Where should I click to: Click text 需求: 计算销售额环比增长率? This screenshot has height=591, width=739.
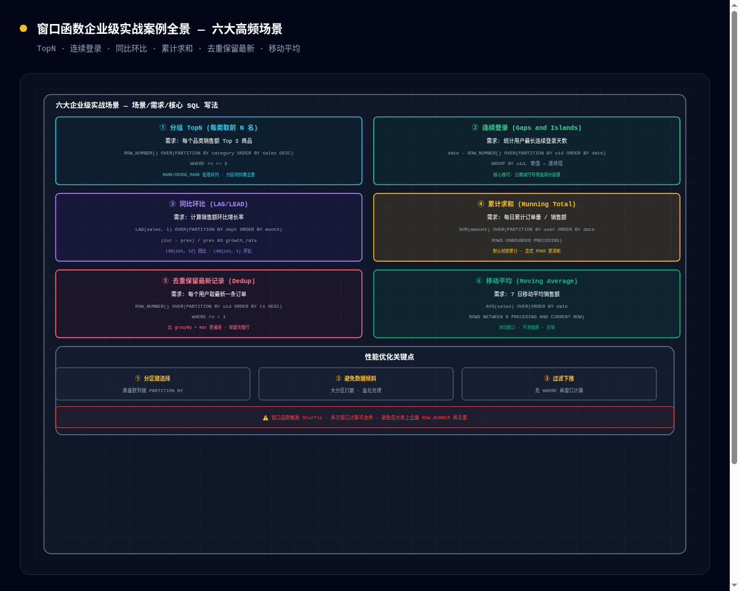point(209,217)
